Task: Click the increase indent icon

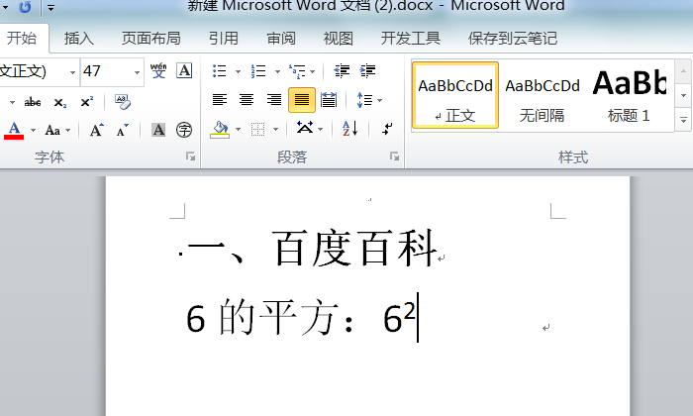Action: coord(367,70)
